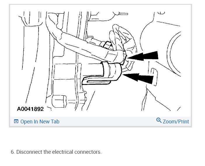The image size is (205, 166).
Task: Select the Zoom/Print text link
Action: click(x=176, y=122)
